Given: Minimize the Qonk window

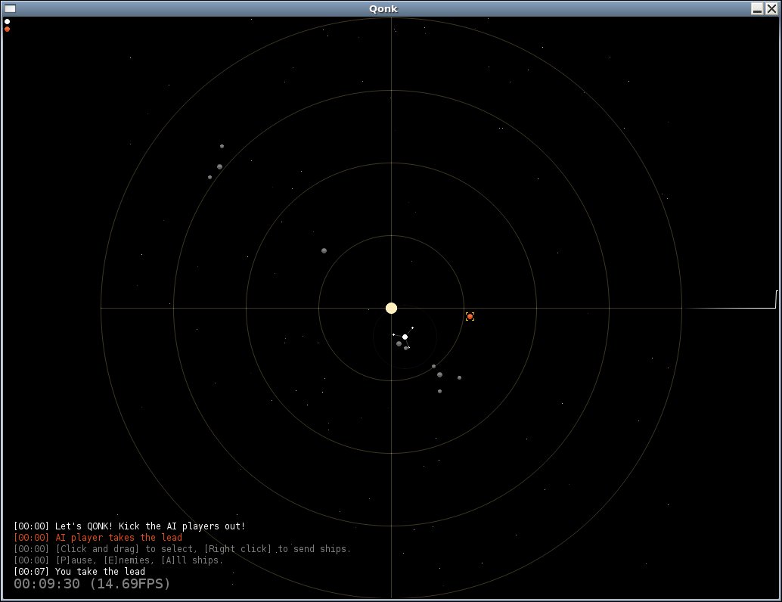Looking at the screenshot, I should coord(756,8).
